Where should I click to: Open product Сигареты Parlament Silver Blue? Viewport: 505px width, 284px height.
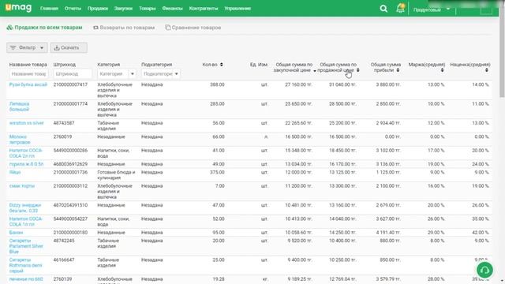point(26,246)
